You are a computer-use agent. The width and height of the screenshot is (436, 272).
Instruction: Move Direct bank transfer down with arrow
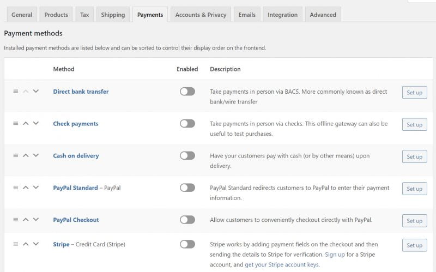tap(36, 92)
